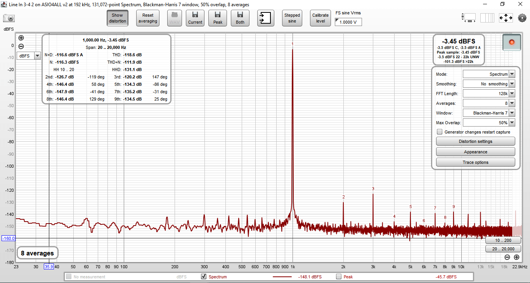
Task: Click the -148.1 dBFS spectrum readout
Action: [310, 277]
